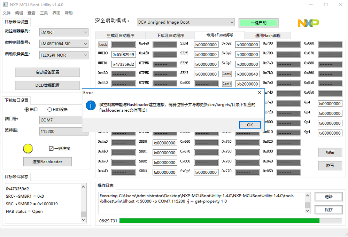Open the FLEXSPI NOR boot device dropdown
Viewport: 348px width, 237px height.
(x=64, y=55)
